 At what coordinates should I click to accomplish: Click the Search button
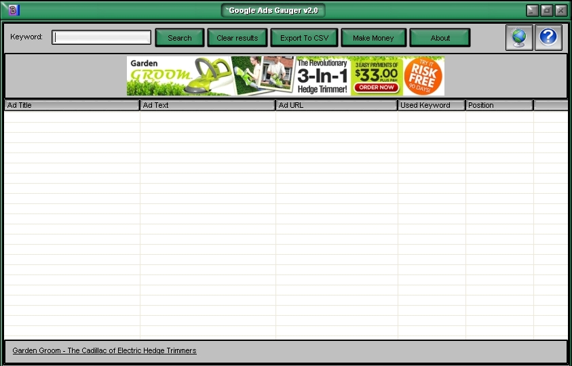tap(180, 38)
